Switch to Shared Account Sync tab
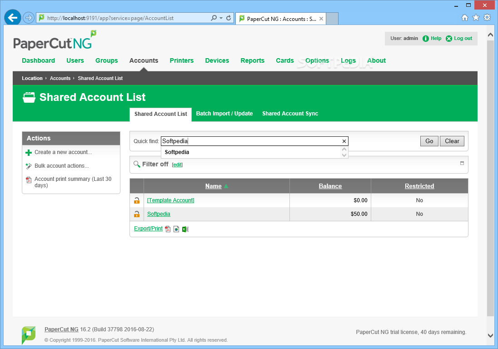This screenshot has height=349, width=498. [290, 113]
